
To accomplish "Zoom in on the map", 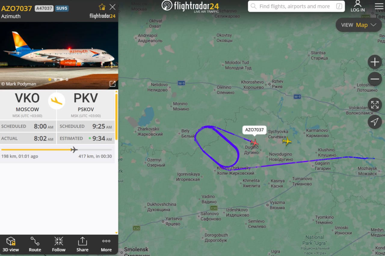I will (375, 62).
